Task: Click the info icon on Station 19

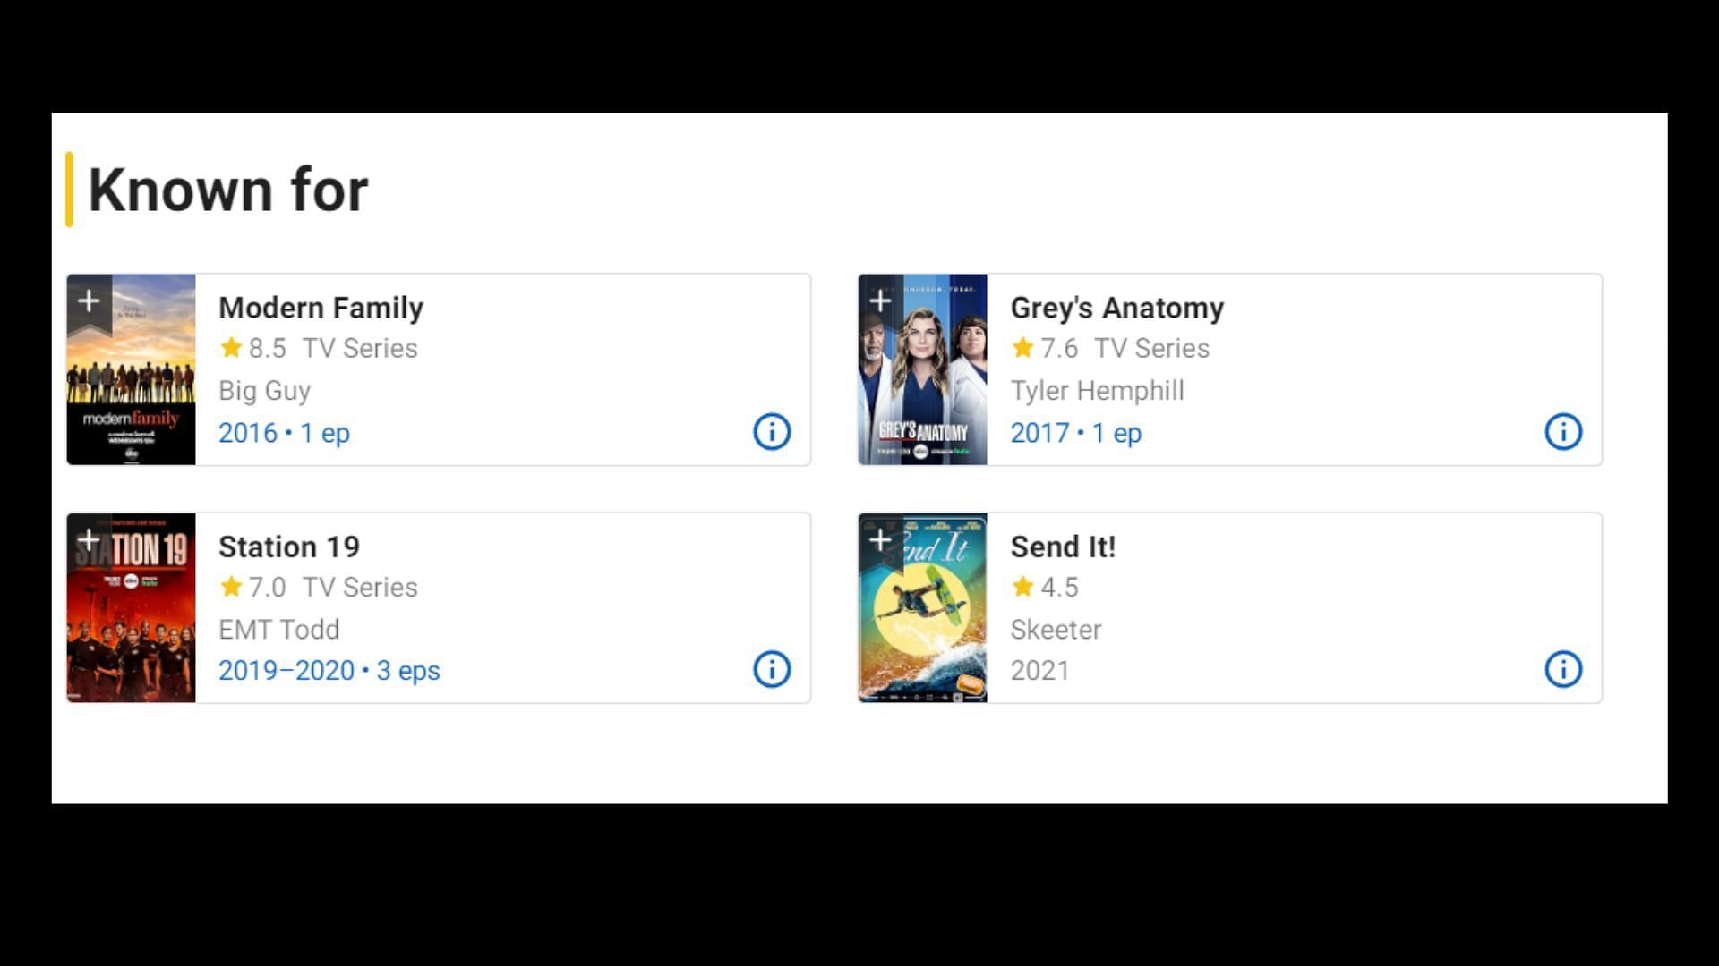Action: click(x=772, y=670)
